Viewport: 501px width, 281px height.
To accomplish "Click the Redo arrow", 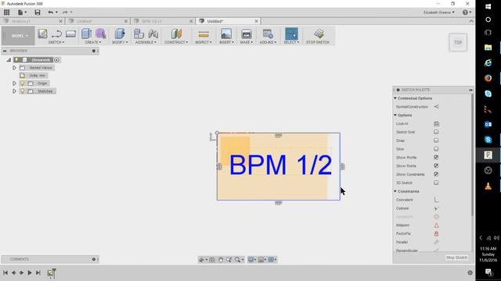I will (65, 12).
